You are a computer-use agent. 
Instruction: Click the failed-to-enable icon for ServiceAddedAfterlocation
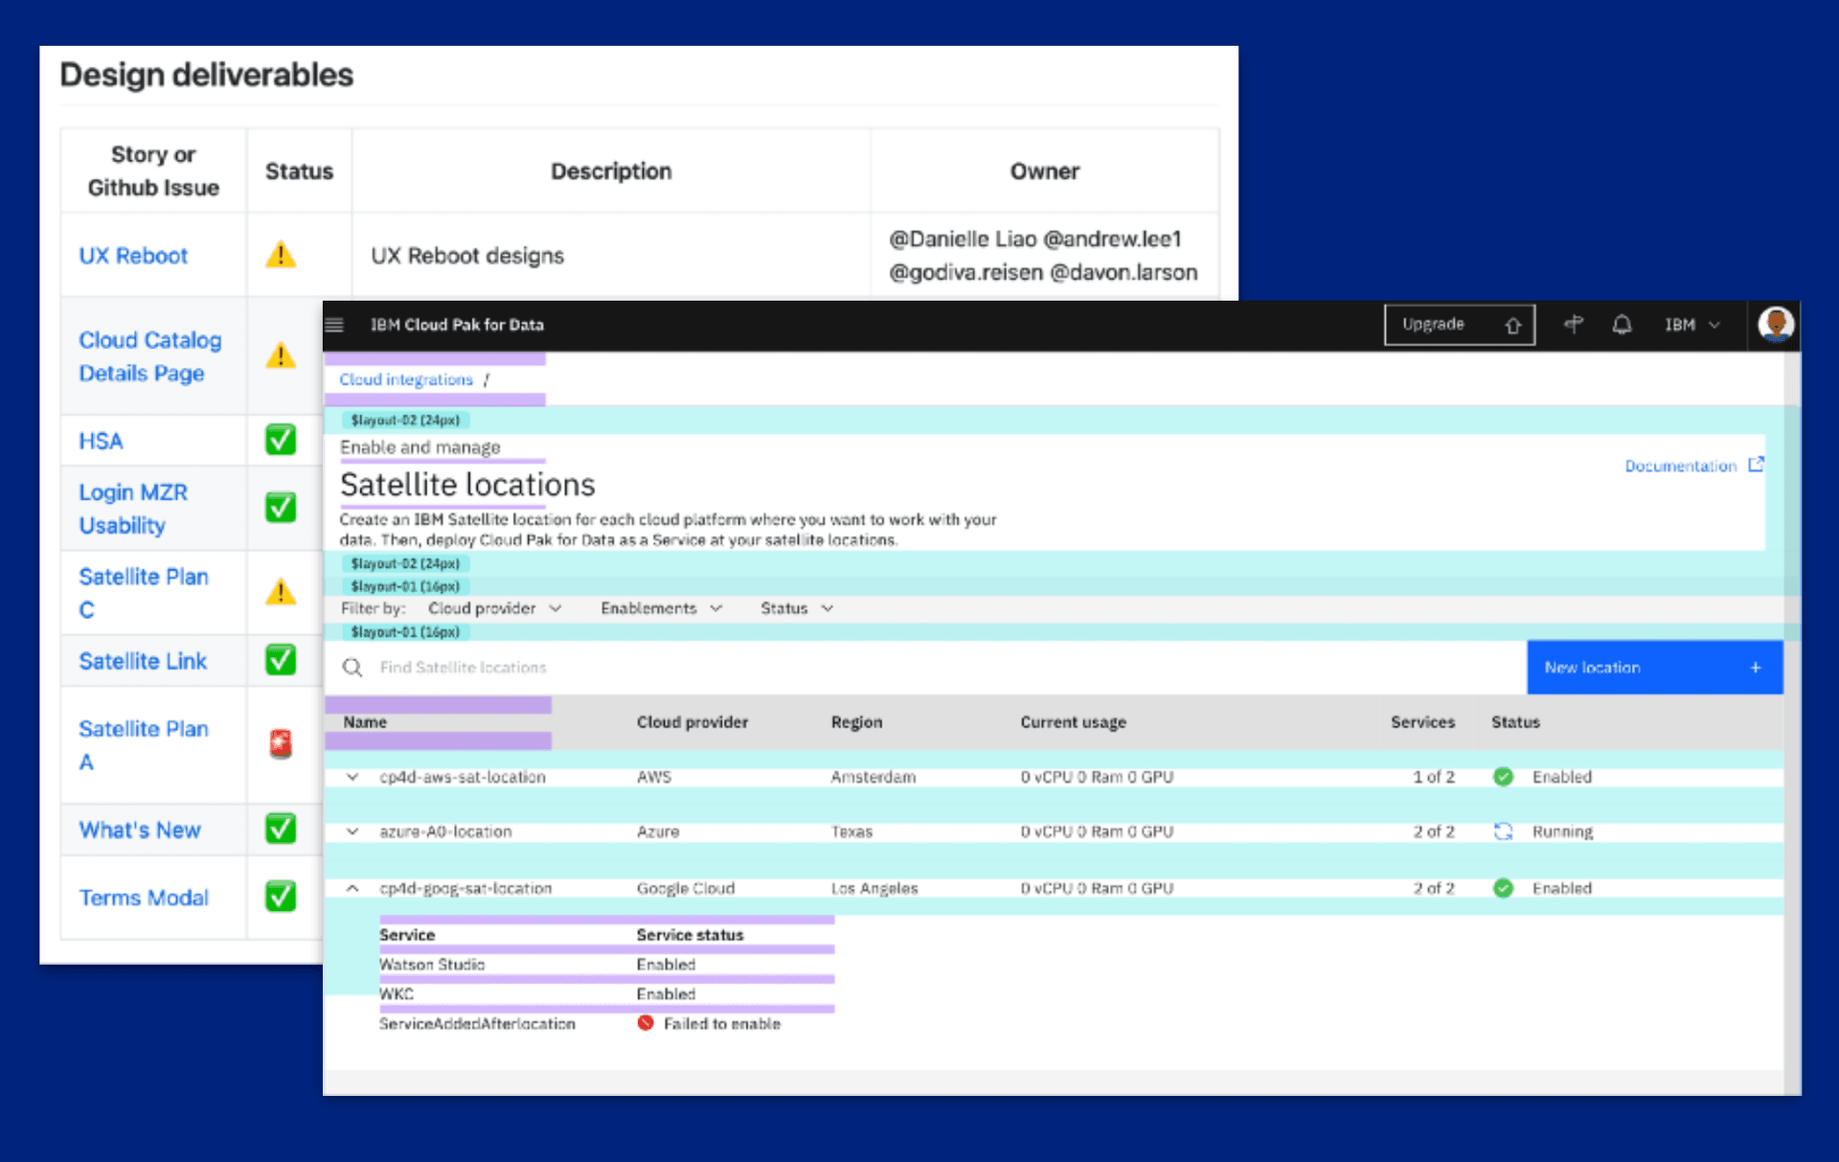tap(645, 1023)
